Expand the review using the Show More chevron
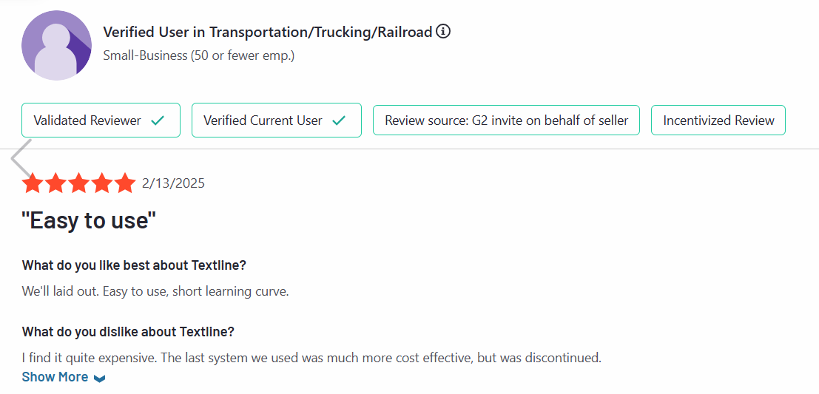This screenshot has height=394, width=819. [x=100, y=378]
